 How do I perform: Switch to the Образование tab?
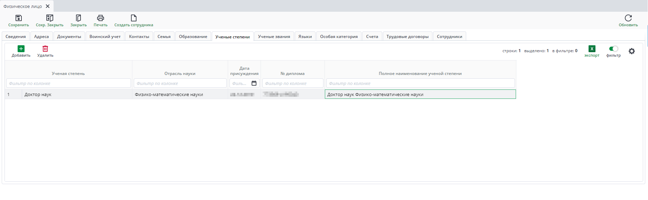coord(193,37)
